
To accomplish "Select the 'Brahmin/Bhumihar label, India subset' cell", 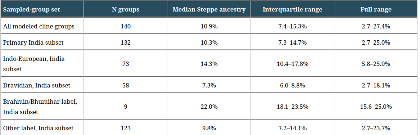I will pyautogui.click(x=42, y=107).
